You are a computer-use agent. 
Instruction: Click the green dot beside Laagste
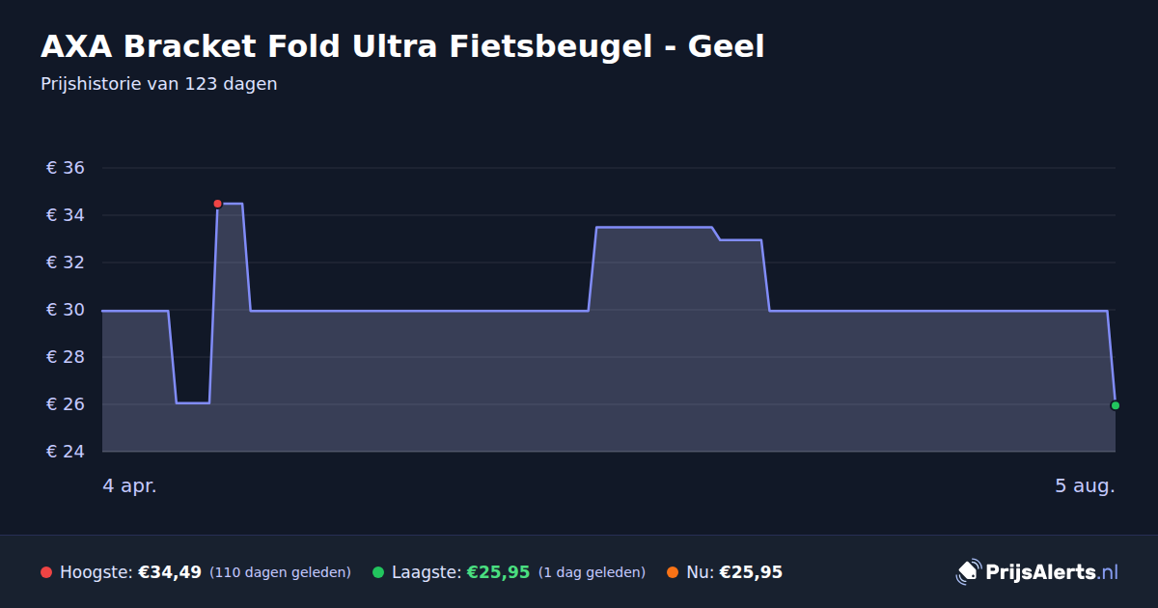click(378, 572)
